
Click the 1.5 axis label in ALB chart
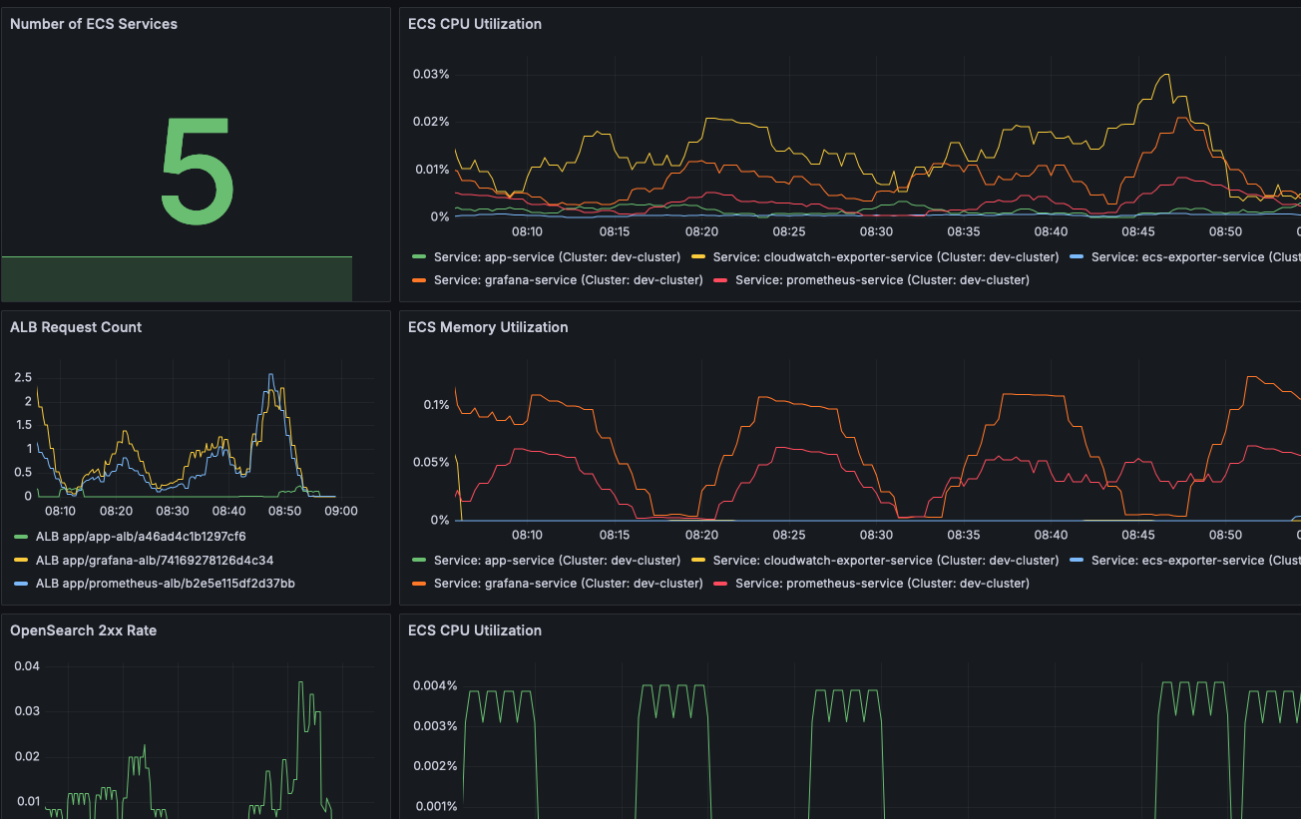click(22, 424)
